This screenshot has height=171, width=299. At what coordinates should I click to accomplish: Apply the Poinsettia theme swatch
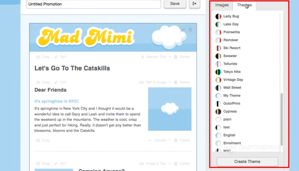click(218, 32)
